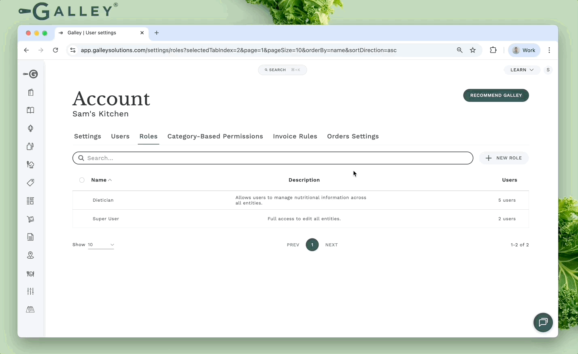Switch to the Settings tab
The width and height of the screenshot is (578, 354).
pos(87,136)
